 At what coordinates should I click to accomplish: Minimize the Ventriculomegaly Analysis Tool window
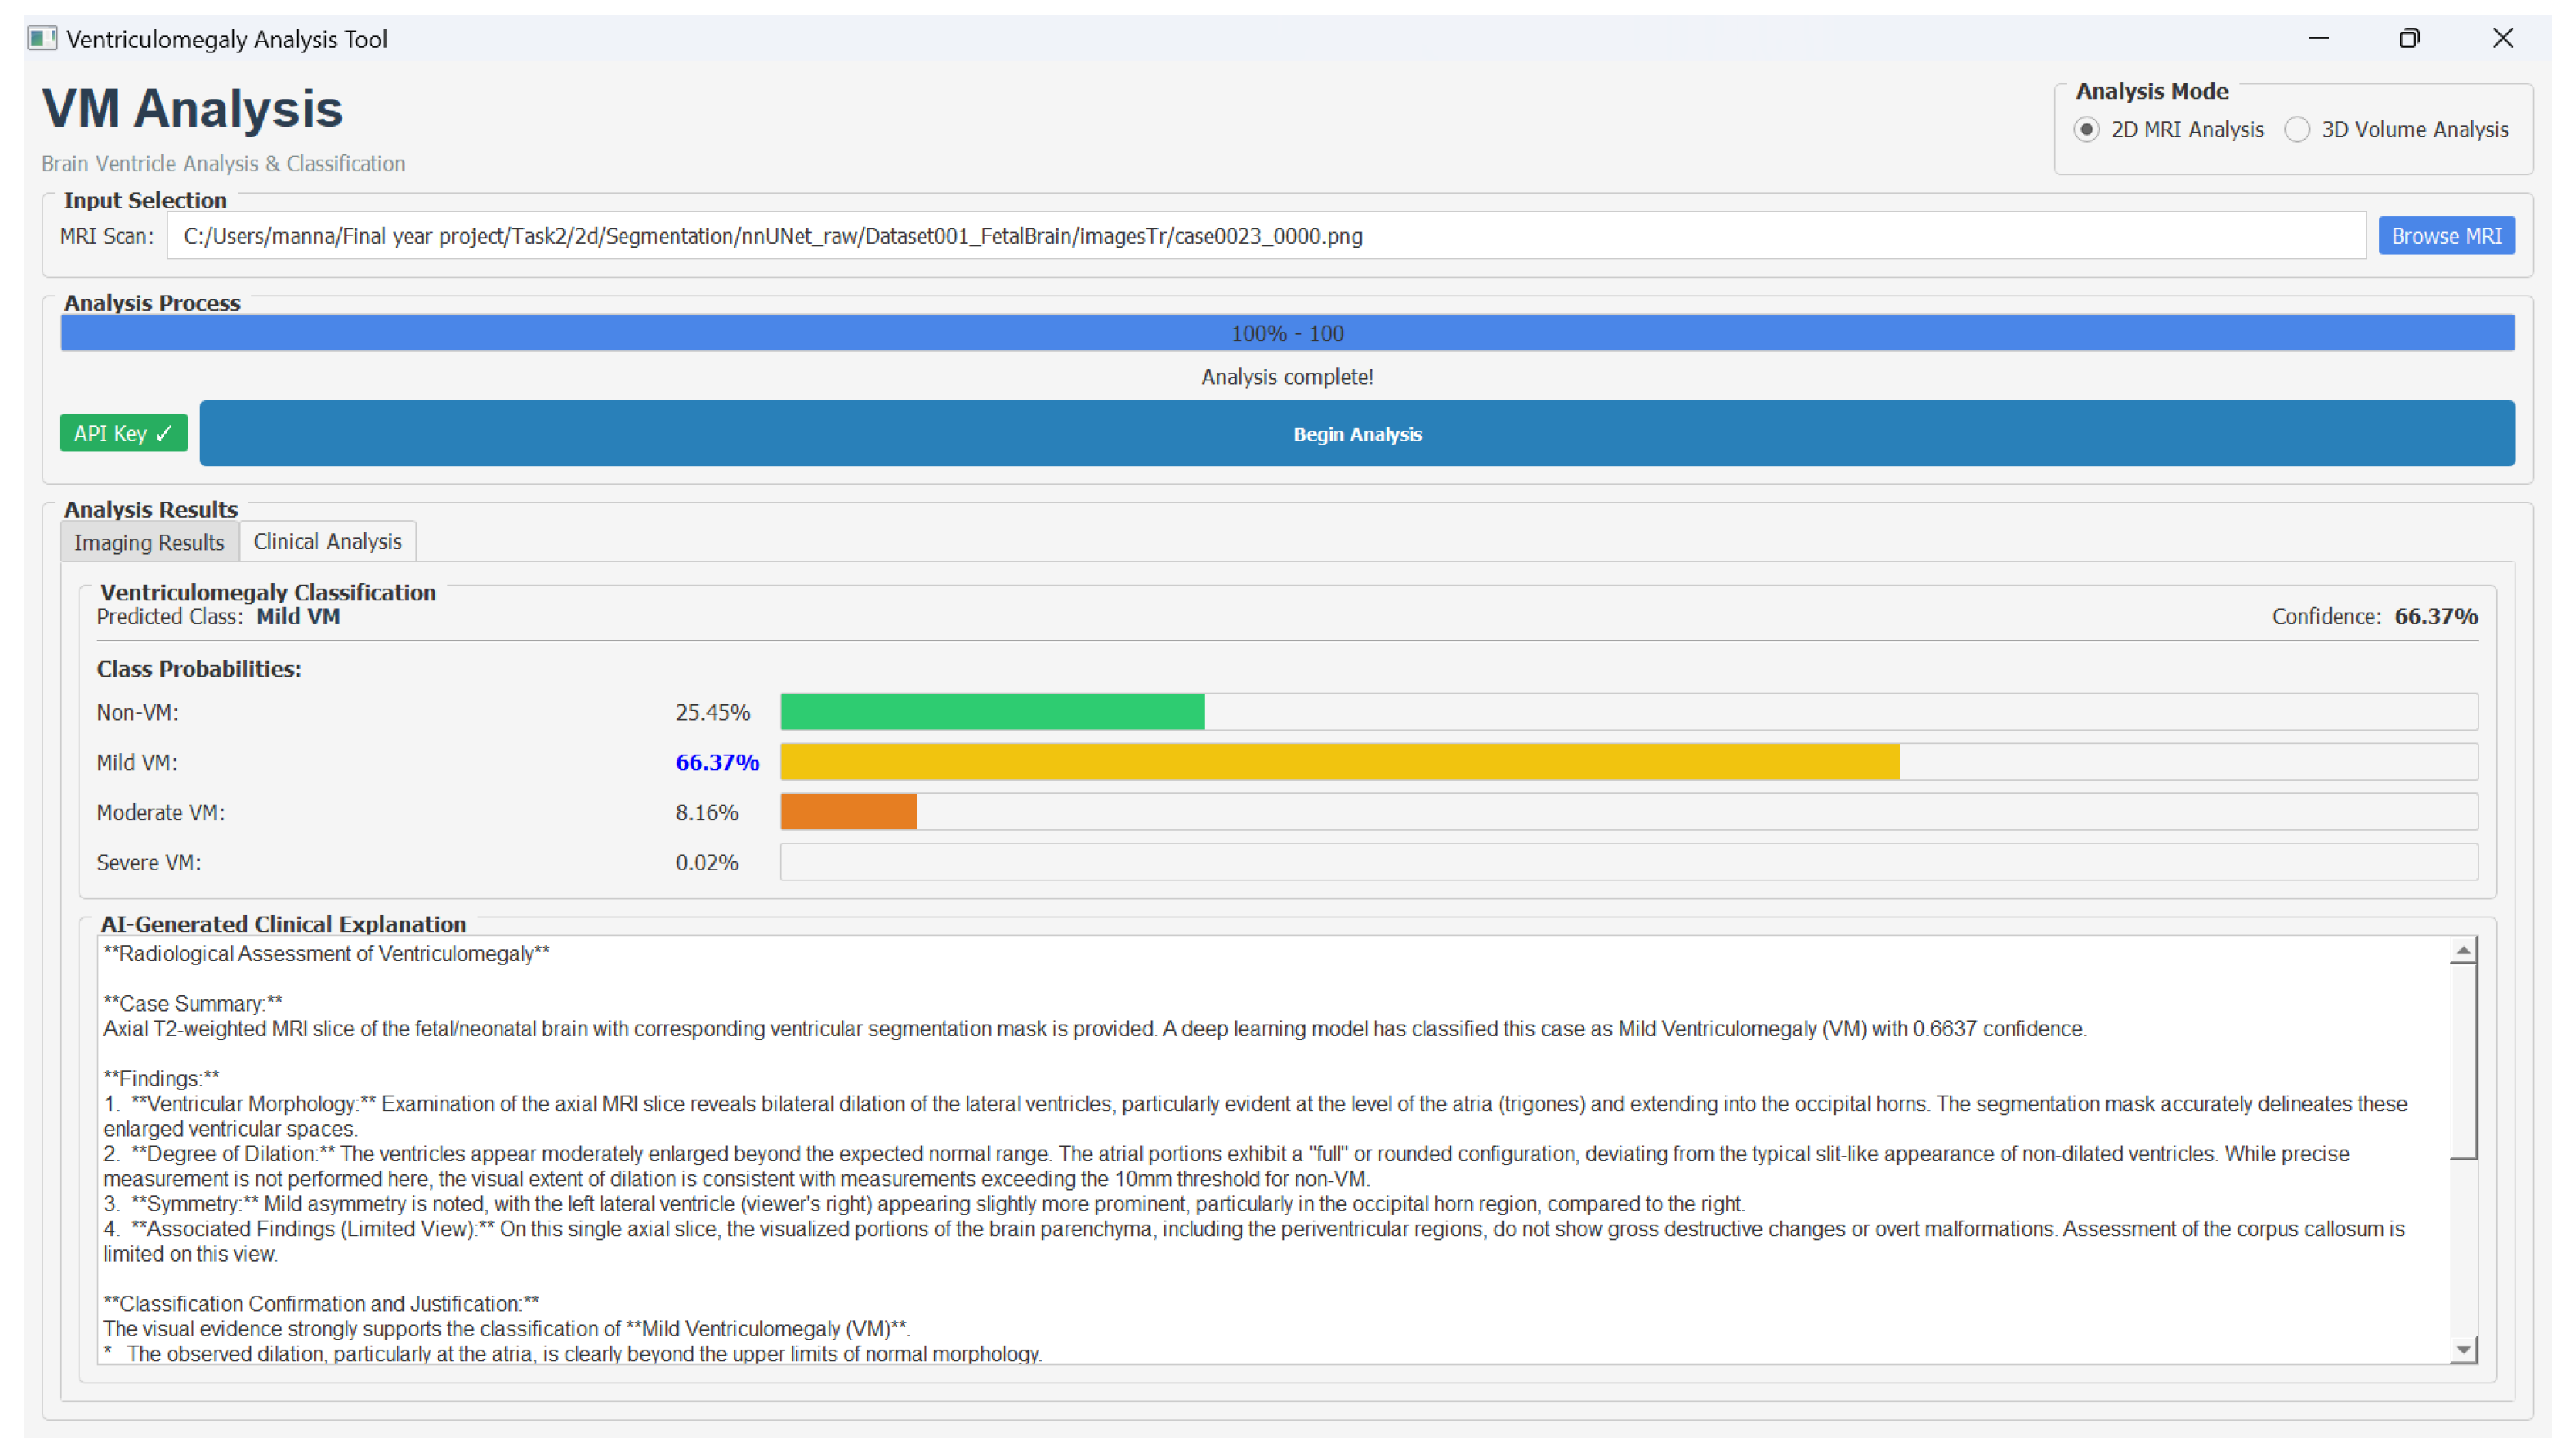2317,39
